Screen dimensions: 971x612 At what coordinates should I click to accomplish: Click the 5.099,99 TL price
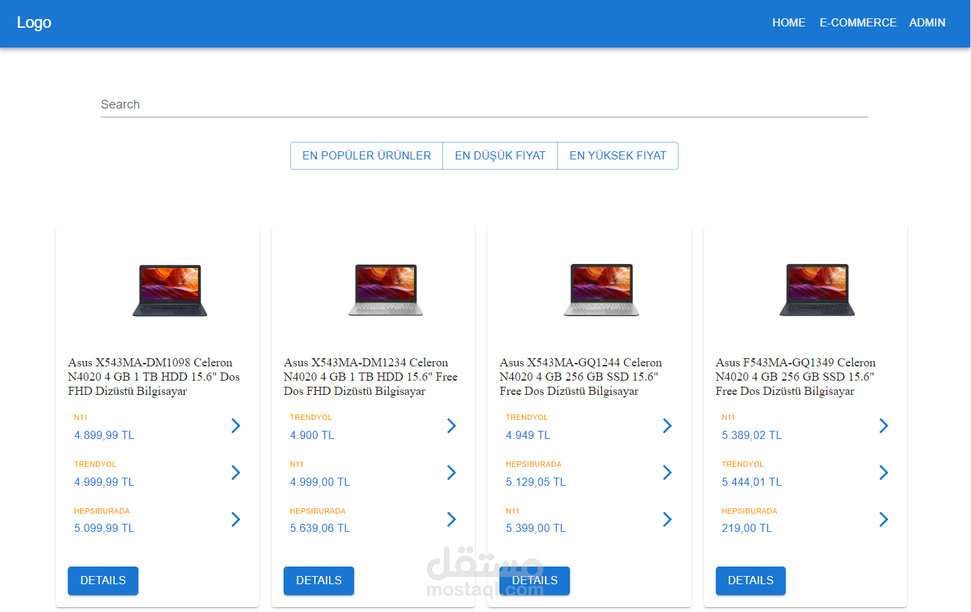[104, 529]
